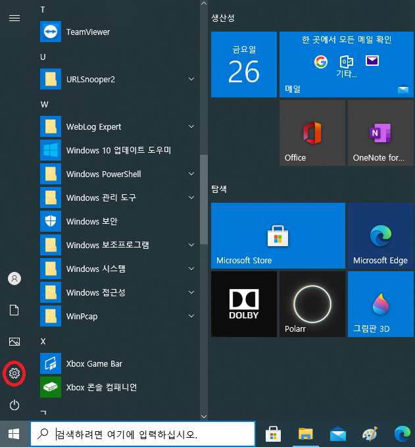Screen dimensions: 415x447
Task: Click the taskbar search input field
Action: (x=143, y=434)
